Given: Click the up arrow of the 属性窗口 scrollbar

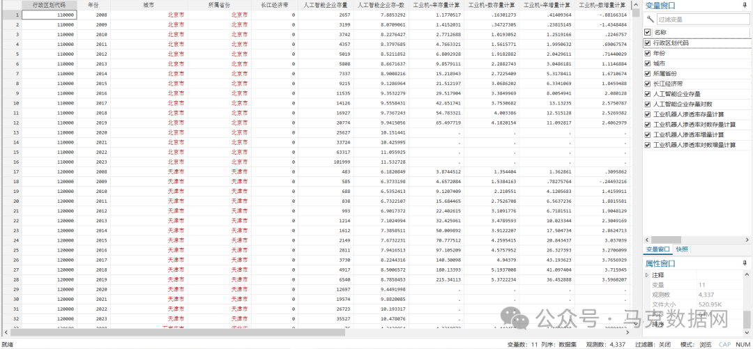Looking at the screenshot, I should click(747, 274).
